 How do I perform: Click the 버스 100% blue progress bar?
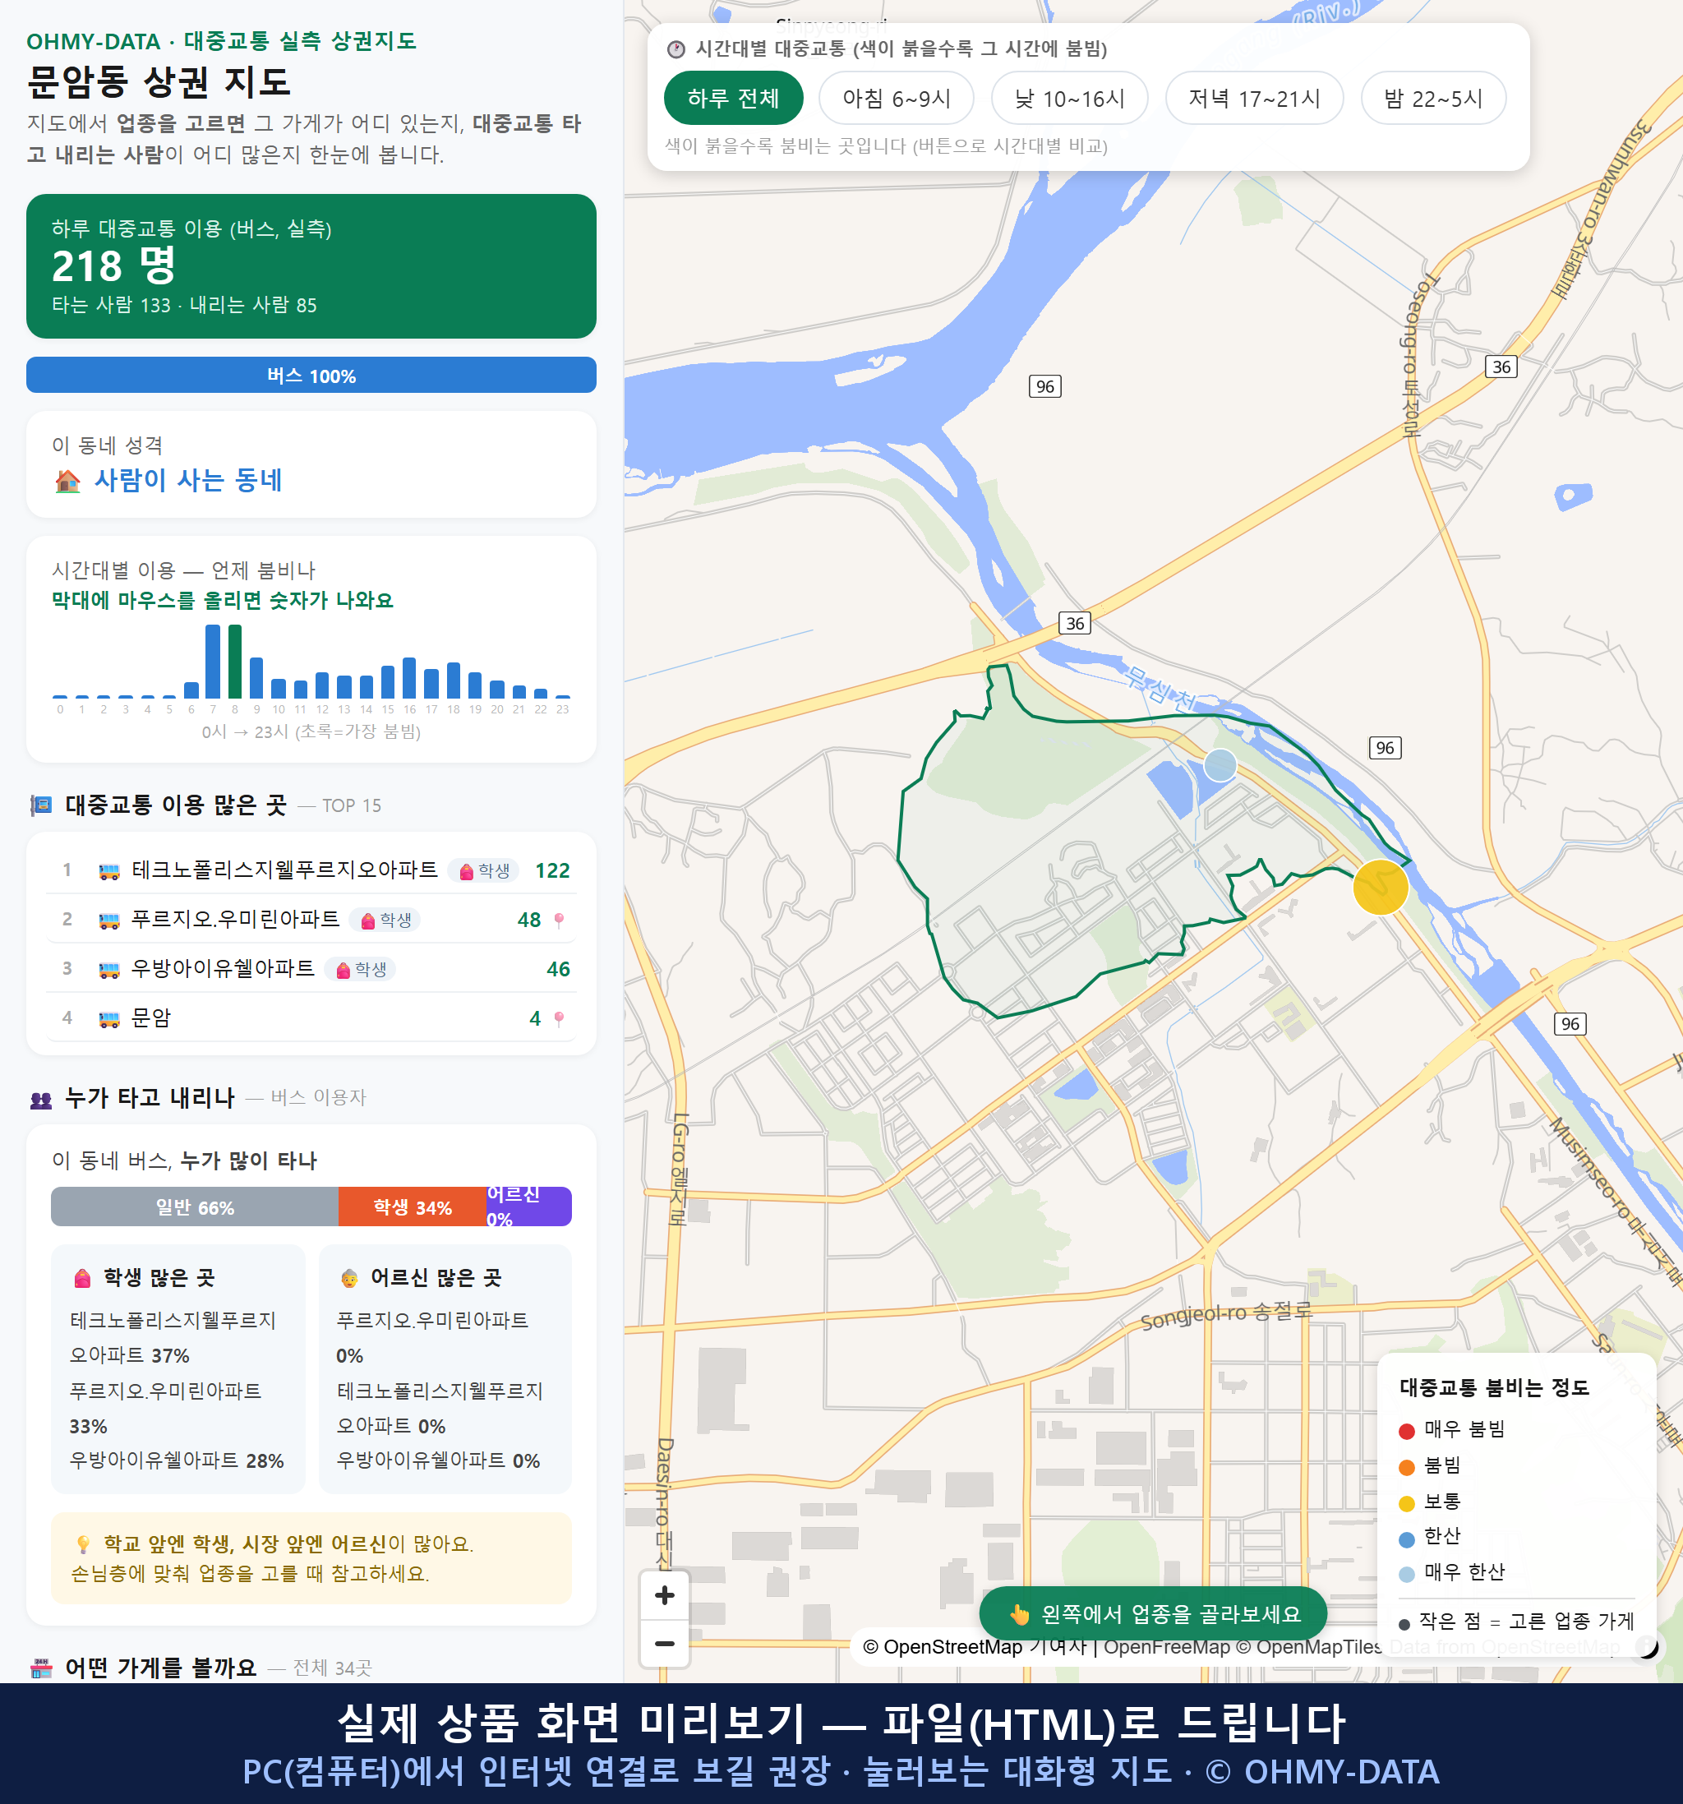point(311,375)
